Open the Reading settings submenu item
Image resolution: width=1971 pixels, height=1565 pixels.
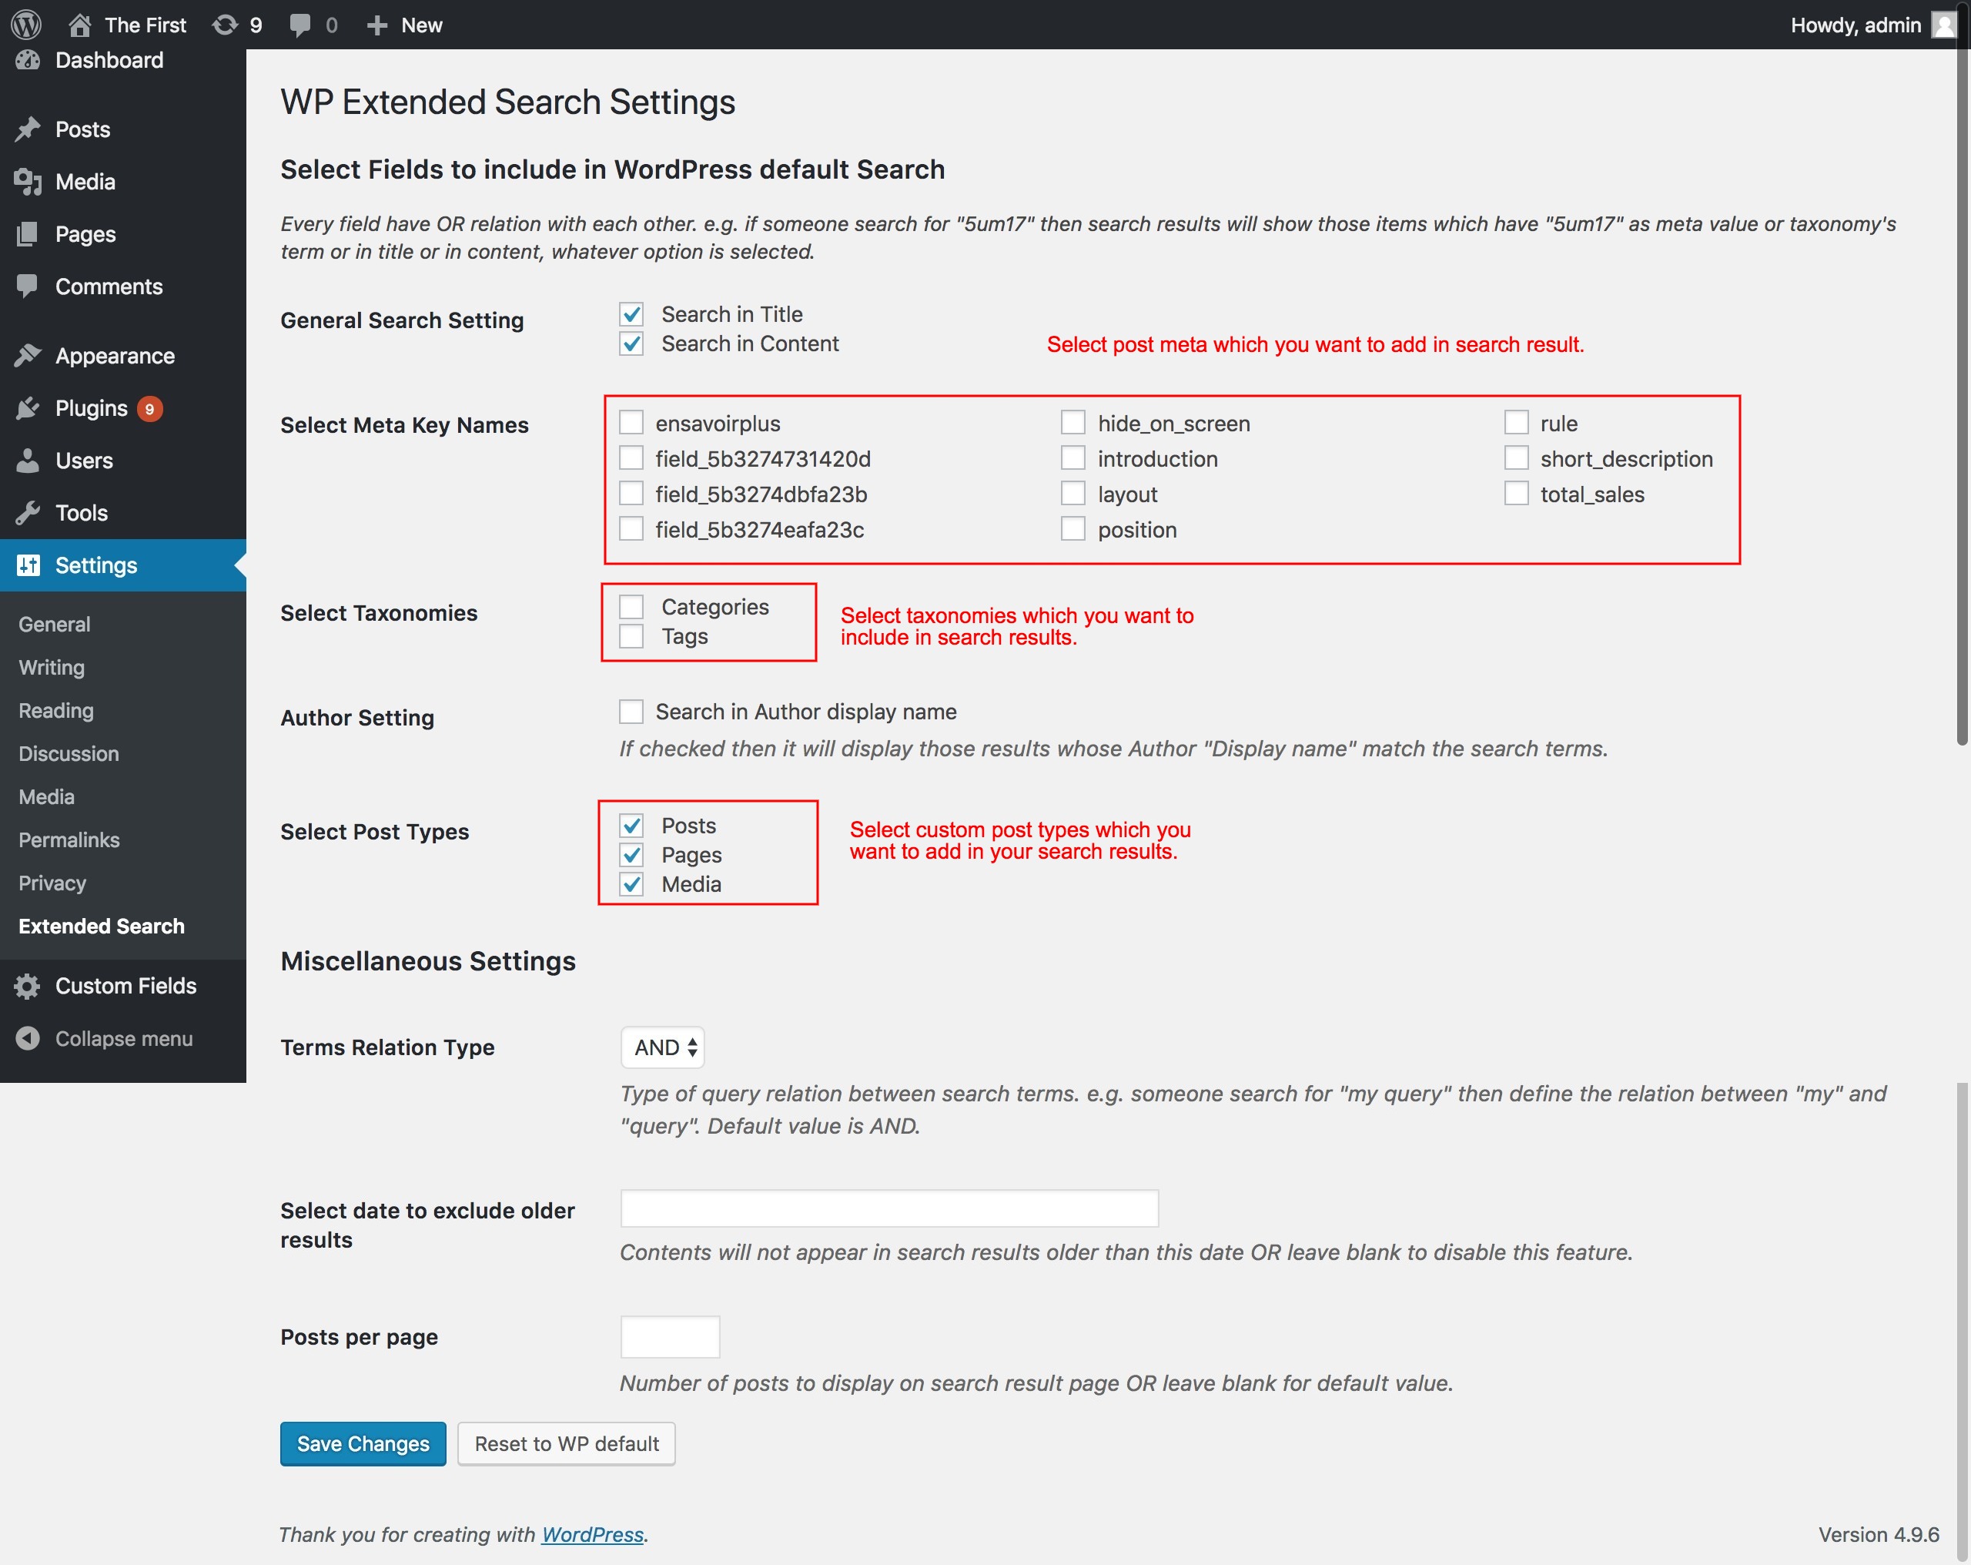click(x=55, y=711)
